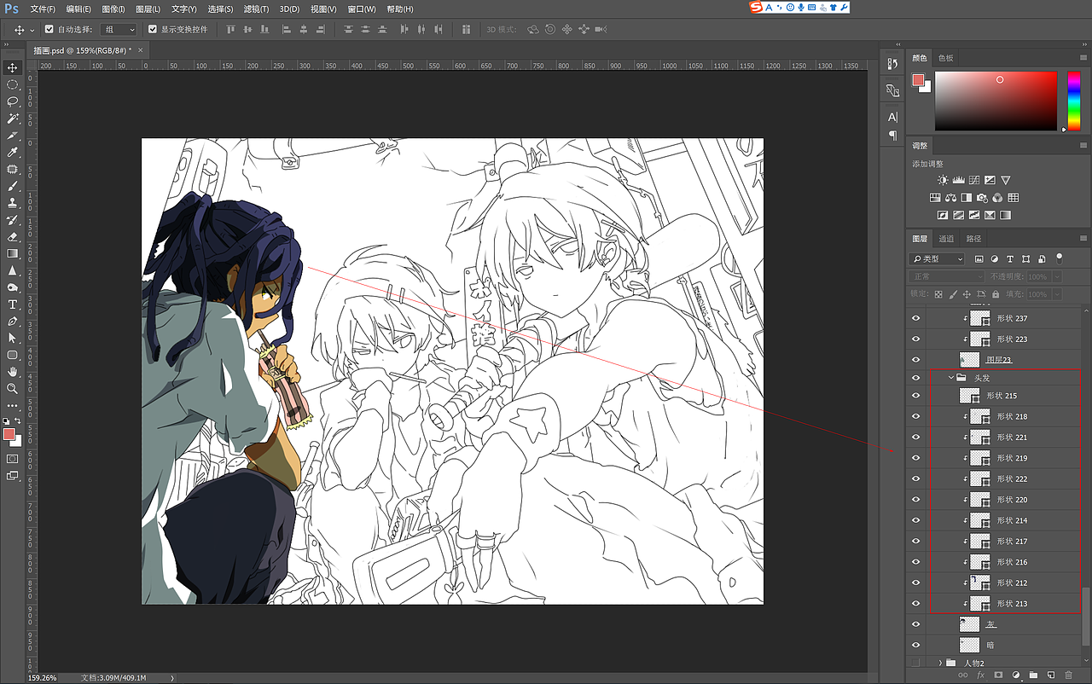1092x684 pixels.
Task: Open the Auto-Select 组 dropdown
Action: click(119, 30)
